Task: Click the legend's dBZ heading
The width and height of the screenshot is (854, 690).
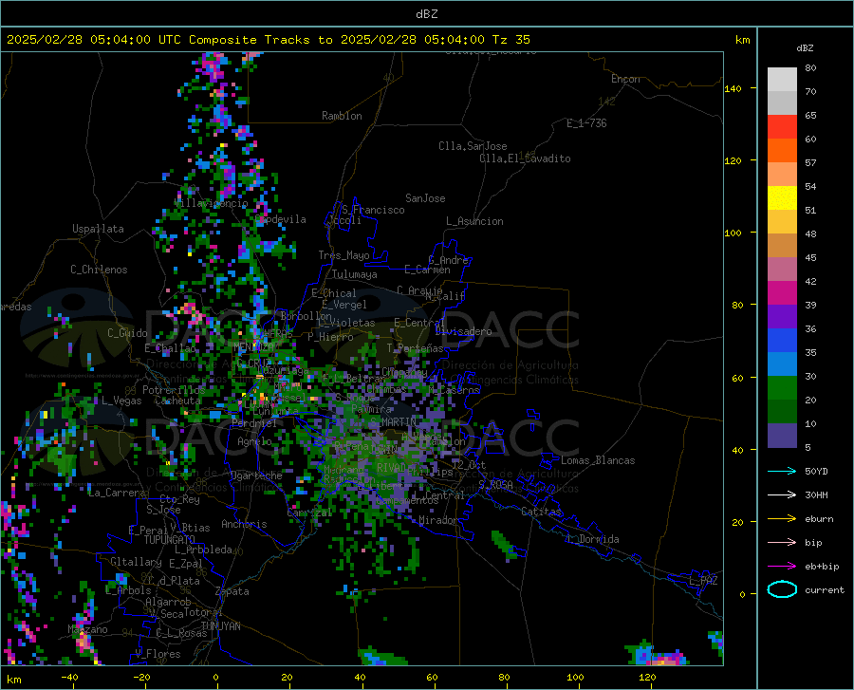Action: click(805, 47)
